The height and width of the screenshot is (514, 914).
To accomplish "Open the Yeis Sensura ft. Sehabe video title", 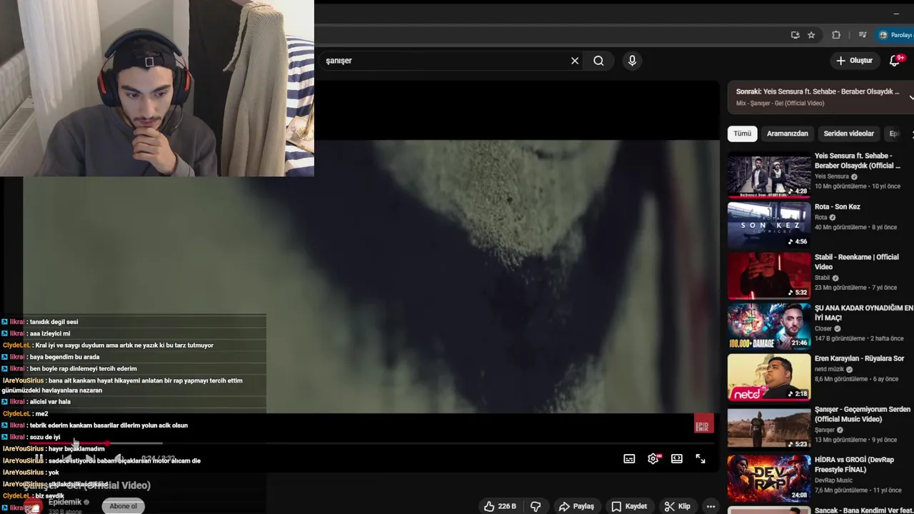I will click(x=858, y=161).
